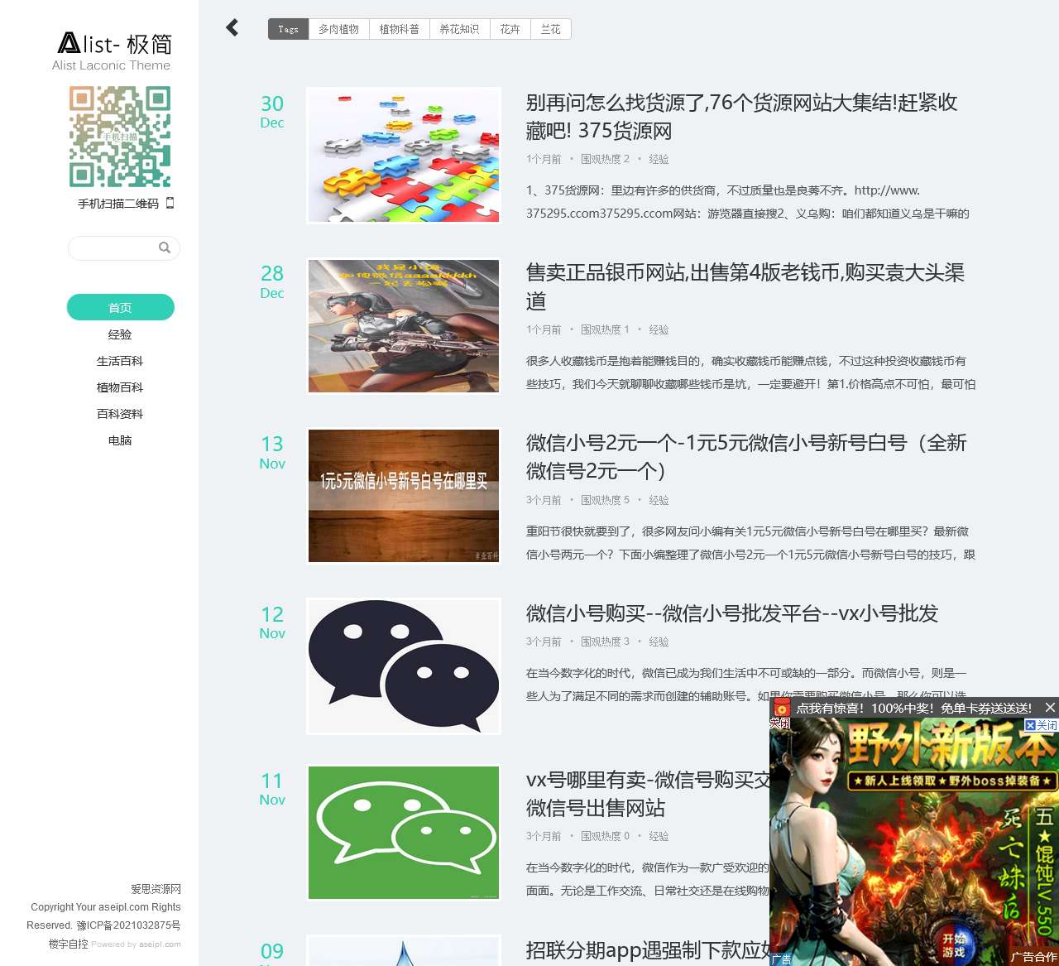Click the 经验 category link under the 28 Dec post

(659, 329)
